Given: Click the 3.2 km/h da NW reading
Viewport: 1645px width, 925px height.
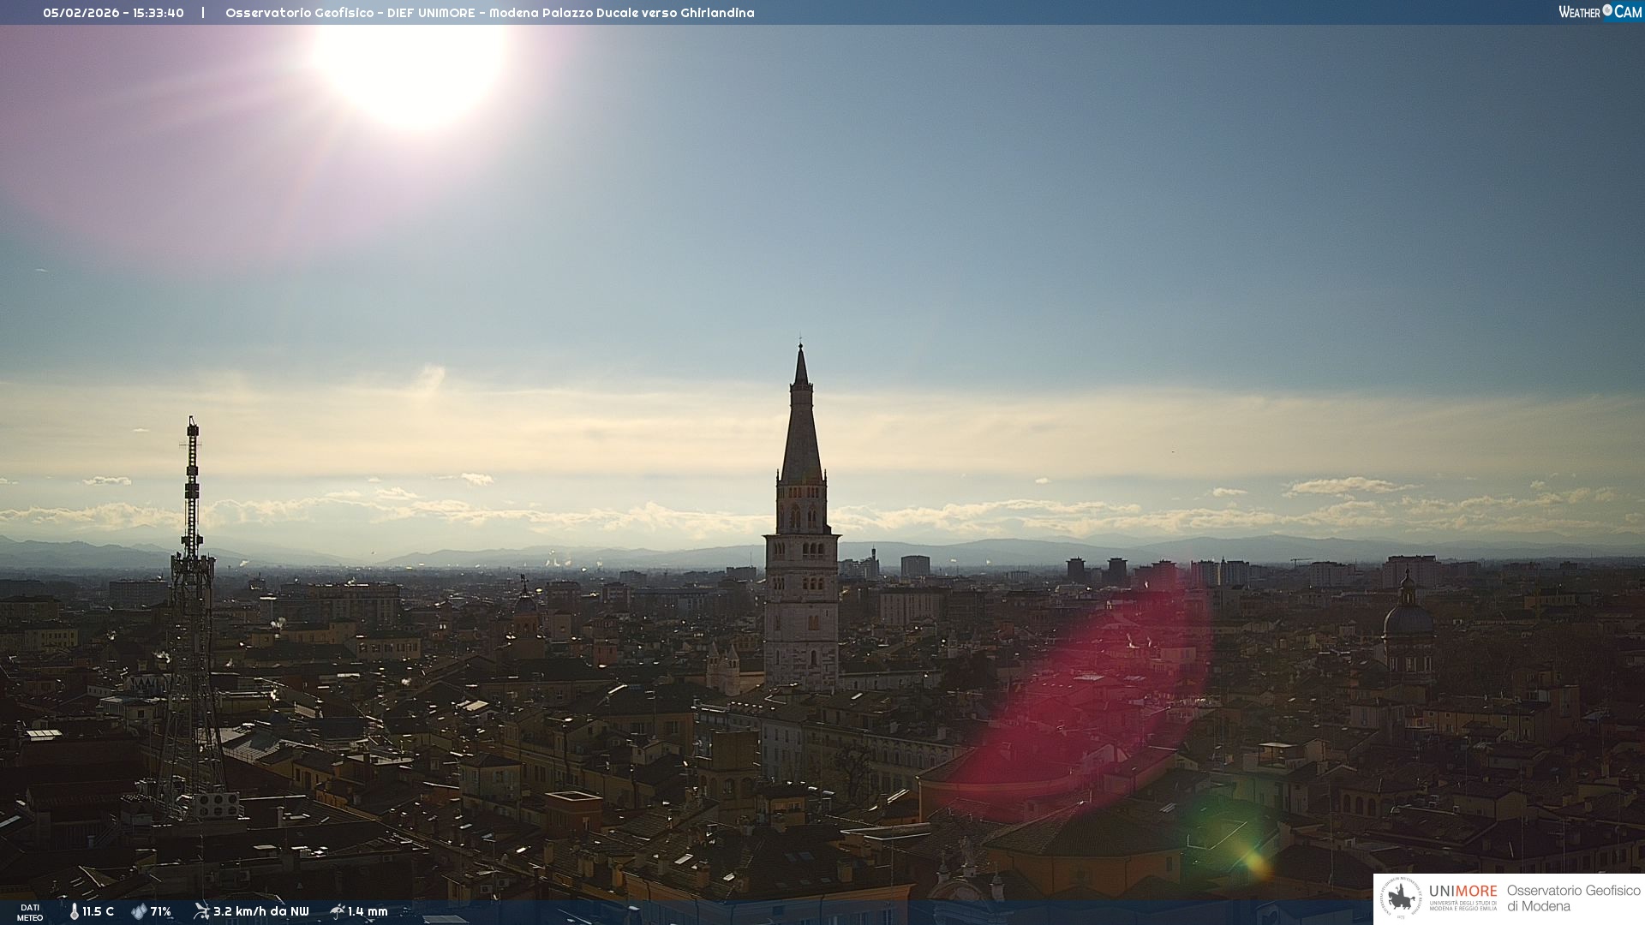Looking at the screenshot, I should (260, 912).
